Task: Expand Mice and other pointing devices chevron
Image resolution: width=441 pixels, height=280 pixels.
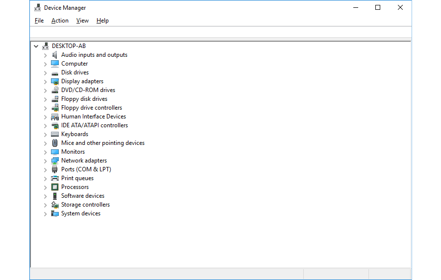Action: [x=45, y=143]
